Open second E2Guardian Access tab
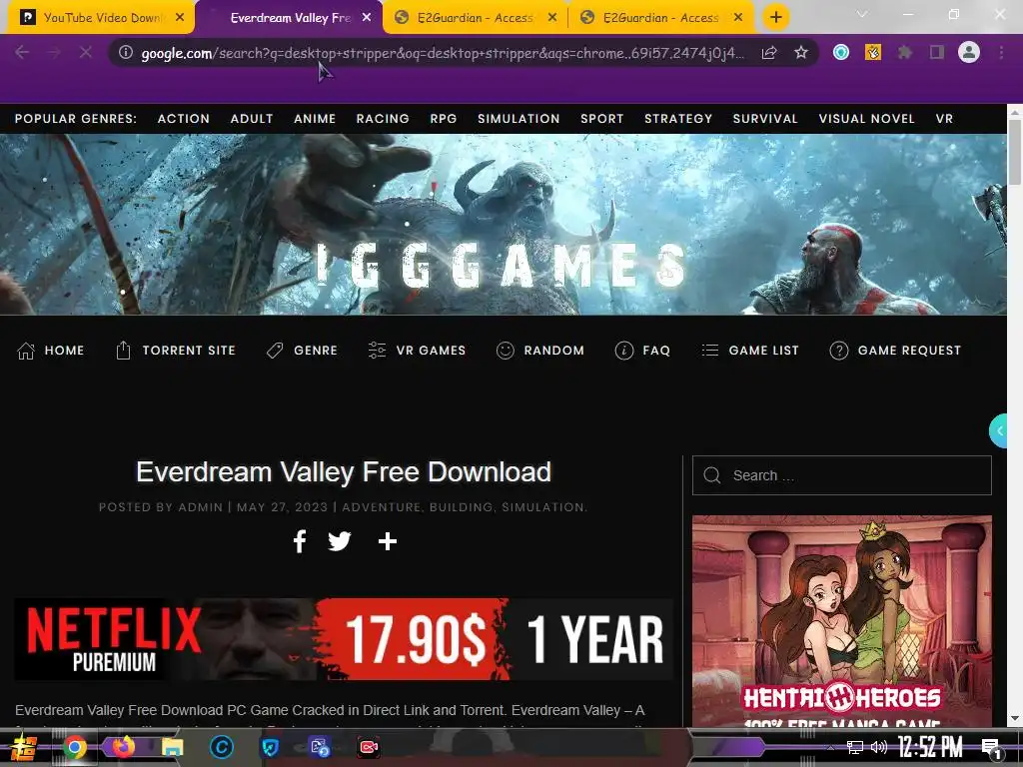The height and width of the screenshot is (767, 1023). 661,18
